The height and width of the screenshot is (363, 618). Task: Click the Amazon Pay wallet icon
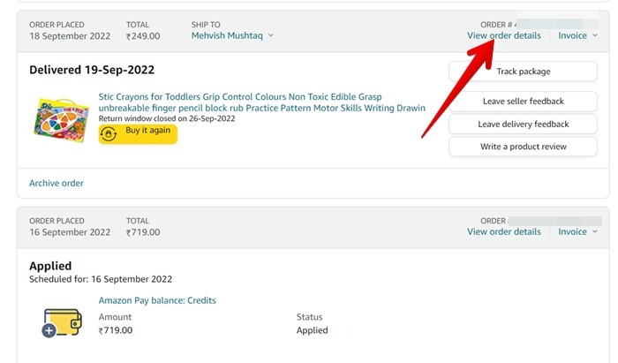point(62,322)
